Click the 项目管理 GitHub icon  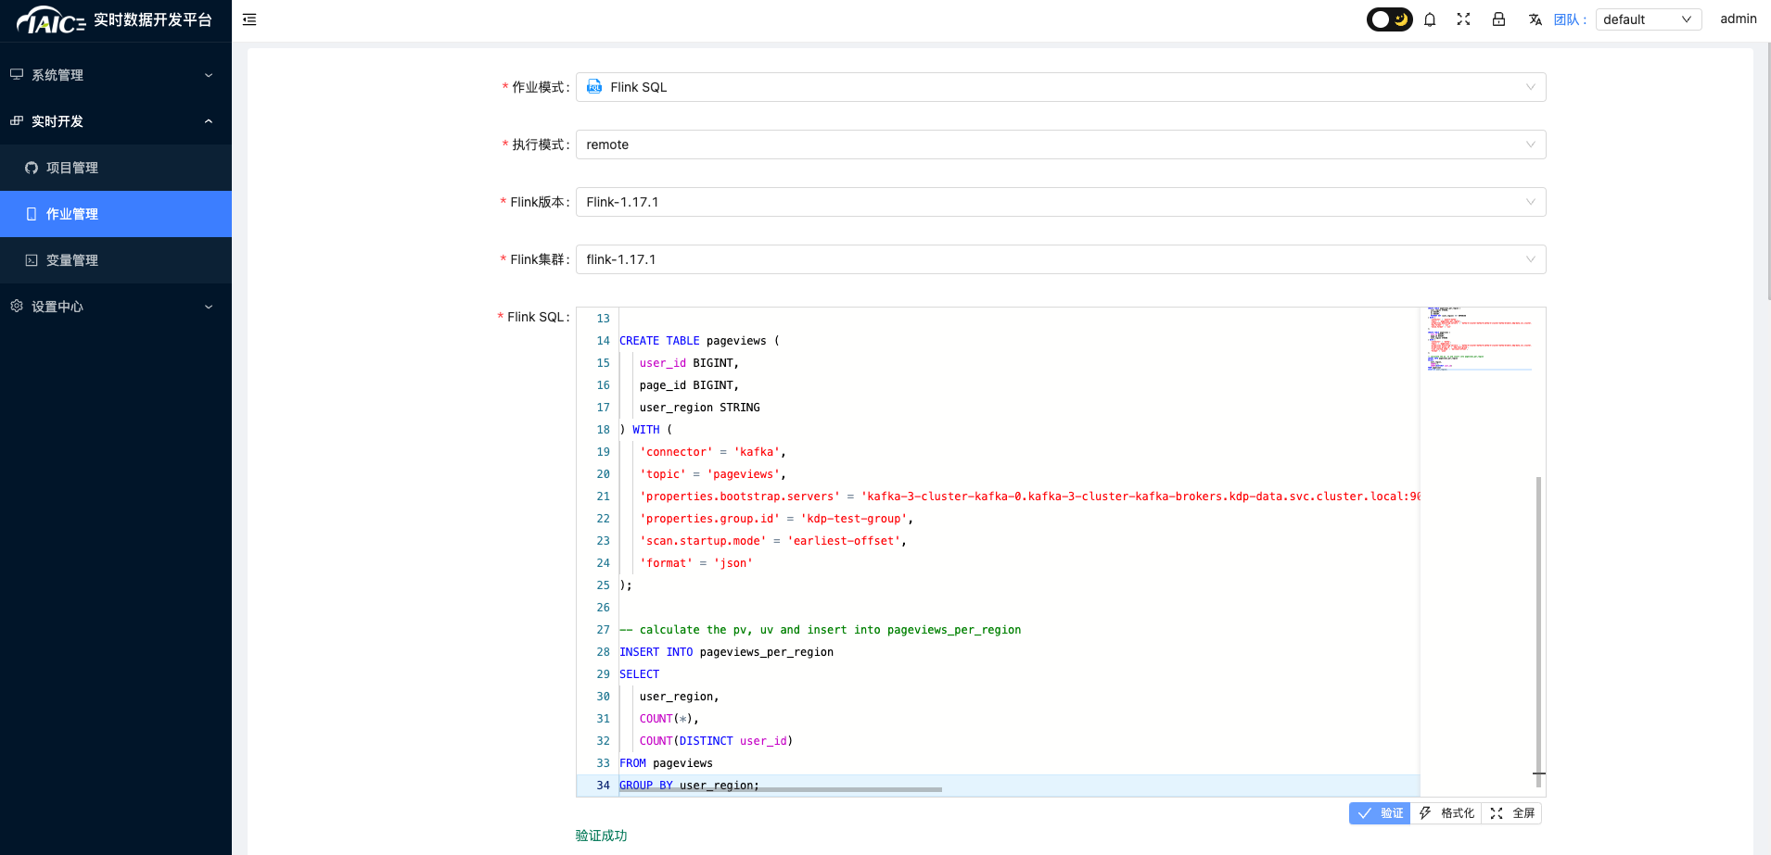tap(32, 168)
